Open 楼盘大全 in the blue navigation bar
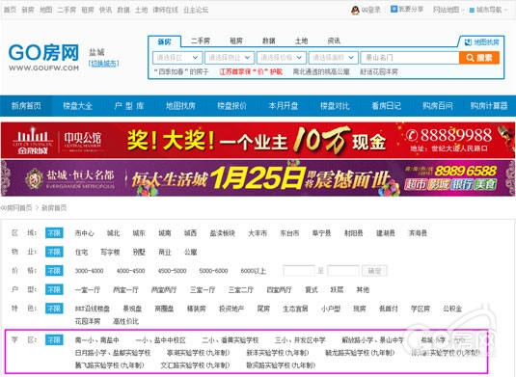 pyautogui.click(x=78, y=106)
